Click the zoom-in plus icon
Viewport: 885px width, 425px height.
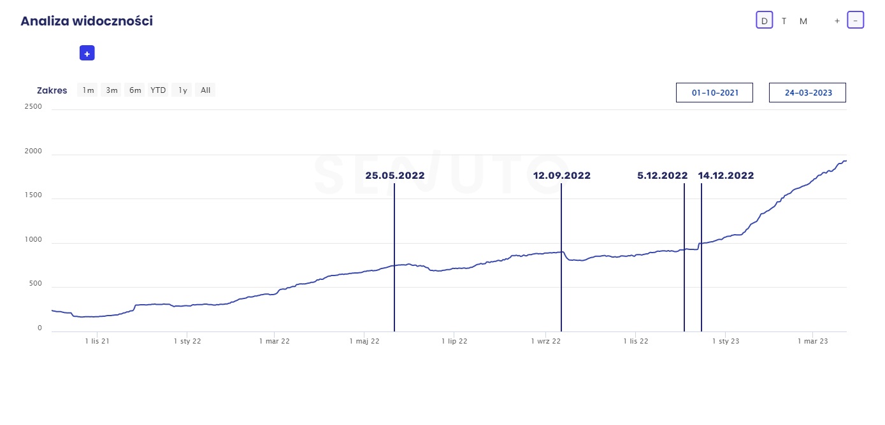coord(837,21)
